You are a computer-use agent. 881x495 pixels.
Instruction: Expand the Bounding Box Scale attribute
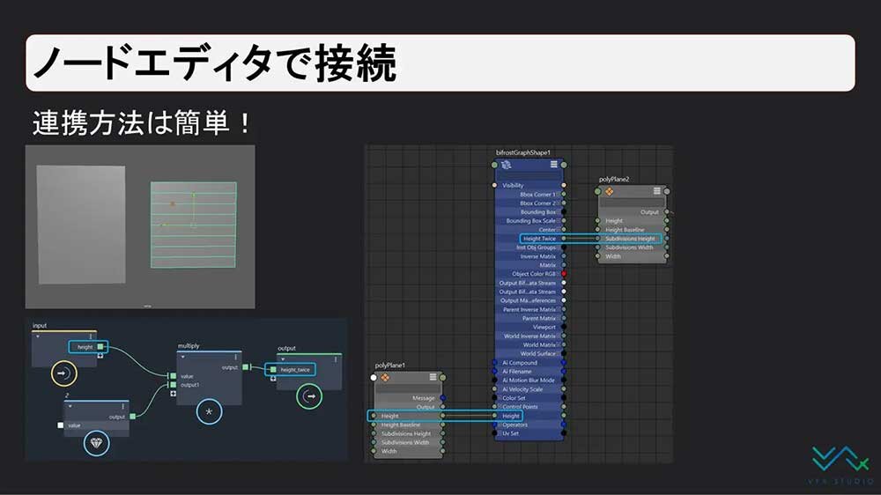point(558,221)
